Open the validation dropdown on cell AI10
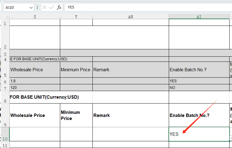This screenshot has height=148, width=232. click(x=231, y=139)
